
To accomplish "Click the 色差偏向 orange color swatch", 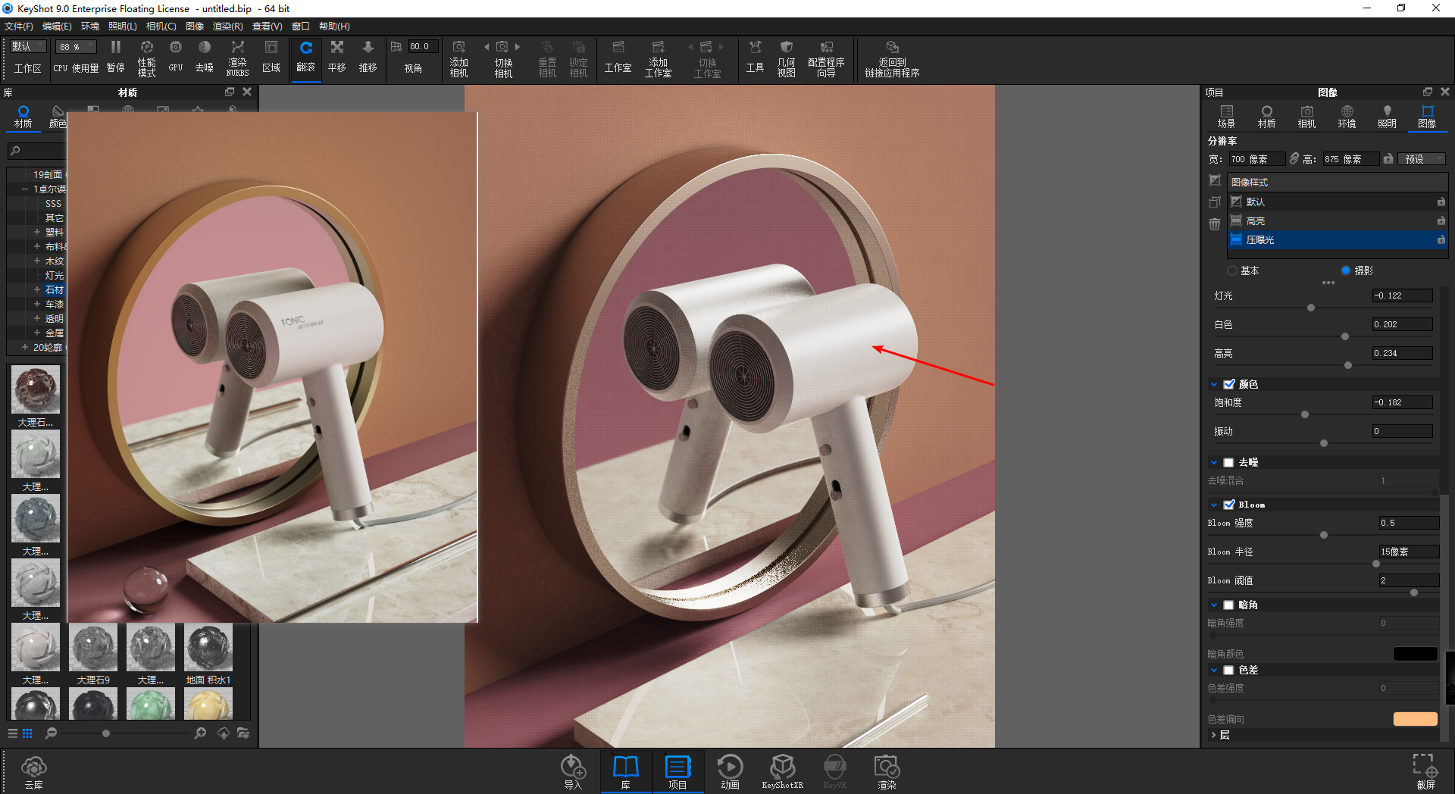I will tap(1415, 719).
